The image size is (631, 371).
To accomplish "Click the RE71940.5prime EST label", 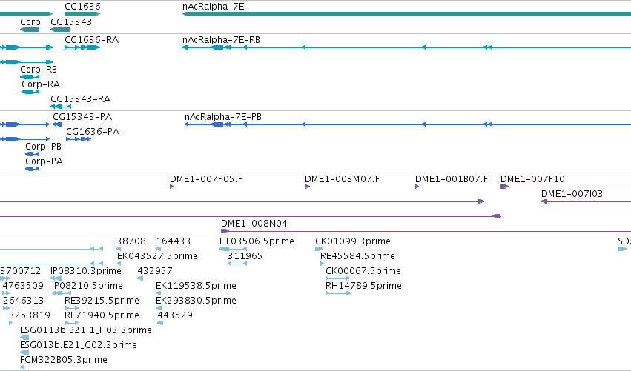I will click(x=102, y=315).
